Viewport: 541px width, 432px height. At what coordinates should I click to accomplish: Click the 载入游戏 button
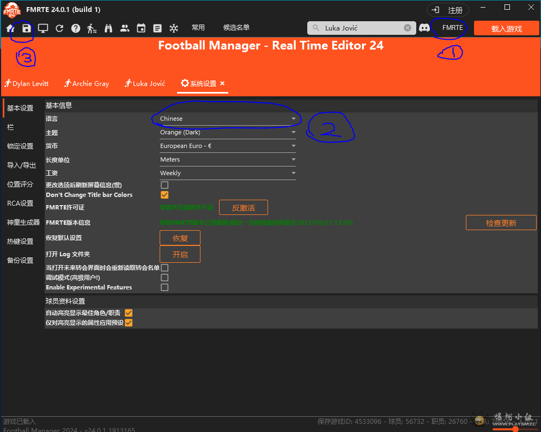point(507,28)
